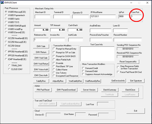
Task: Select the CLOUD EMV radio button
Action: point(15,69)
